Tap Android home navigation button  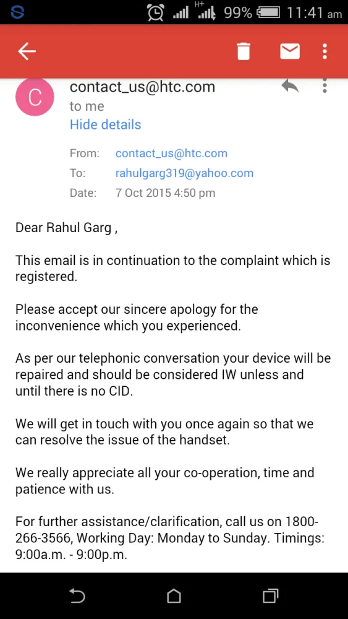coord(174,595)
